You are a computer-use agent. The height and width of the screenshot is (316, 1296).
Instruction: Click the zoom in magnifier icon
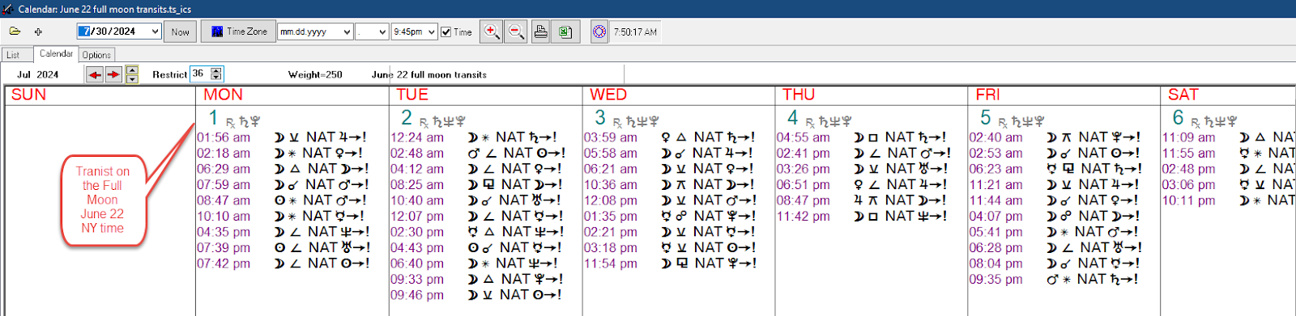point(491,32)
